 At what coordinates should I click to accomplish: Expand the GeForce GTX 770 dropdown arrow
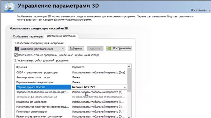(125, 87)
